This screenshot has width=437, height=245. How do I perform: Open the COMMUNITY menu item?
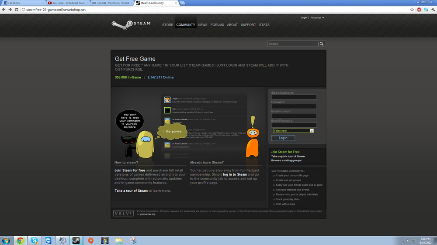pos(186,25)
